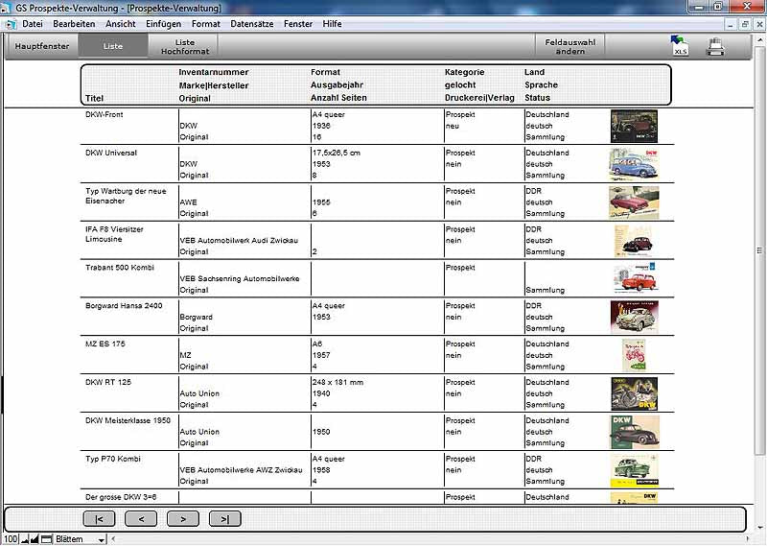Click the printer icon

(714, 46)
